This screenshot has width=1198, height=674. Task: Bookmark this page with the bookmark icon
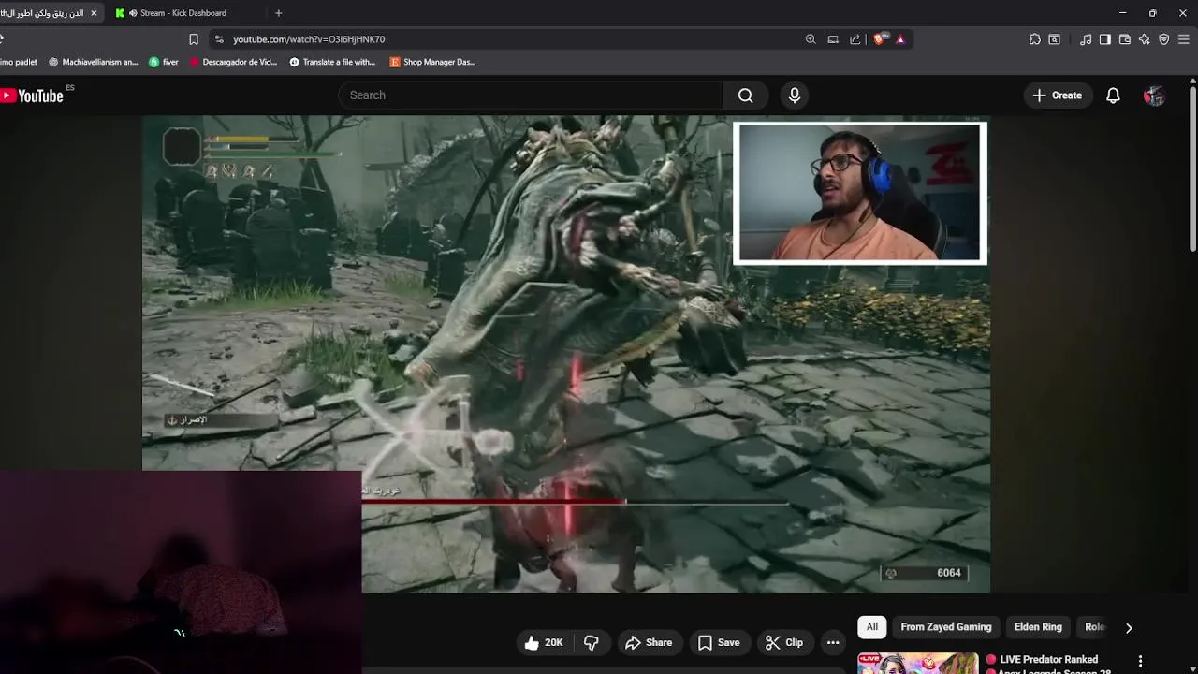(x=194, y=39)
